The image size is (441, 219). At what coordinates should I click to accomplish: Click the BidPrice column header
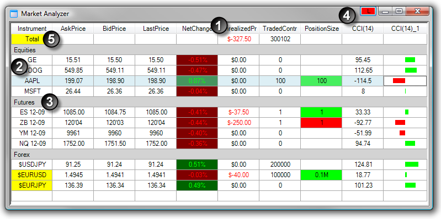click(x=114, y=29)
